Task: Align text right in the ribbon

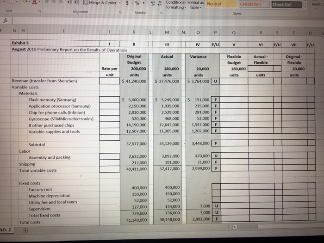Action: pyautogui.click(x=60, y=2)
